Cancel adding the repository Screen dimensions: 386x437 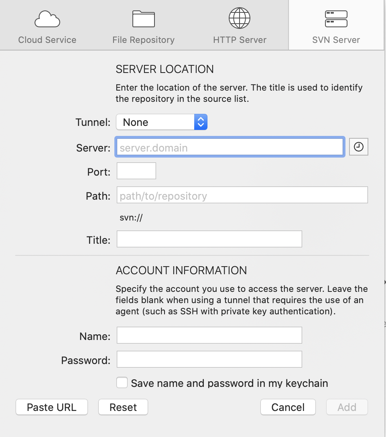(x=288, y=407)
